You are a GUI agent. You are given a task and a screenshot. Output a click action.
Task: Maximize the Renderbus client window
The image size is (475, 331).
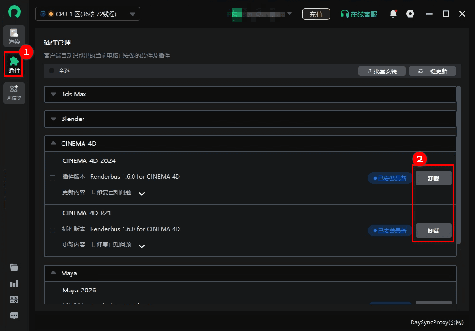tap(445, 14)
